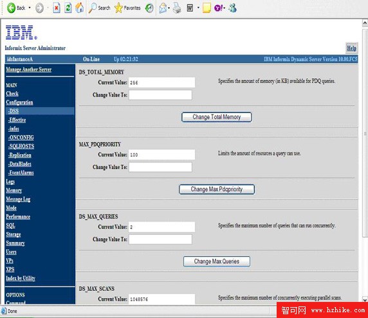Open the Configuration menu link

tap(19, 102)
